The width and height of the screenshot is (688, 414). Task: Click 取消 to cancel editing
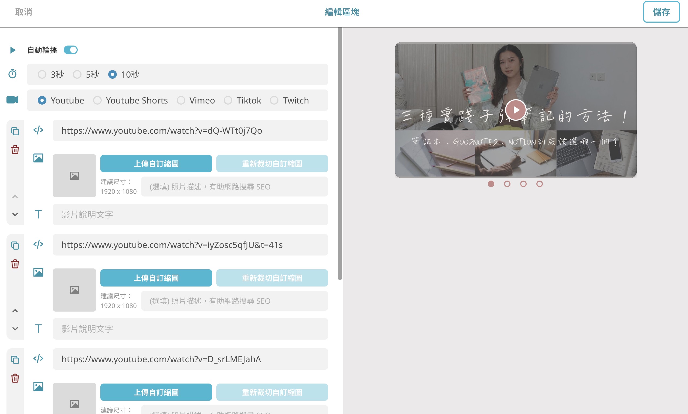[23, 12]
